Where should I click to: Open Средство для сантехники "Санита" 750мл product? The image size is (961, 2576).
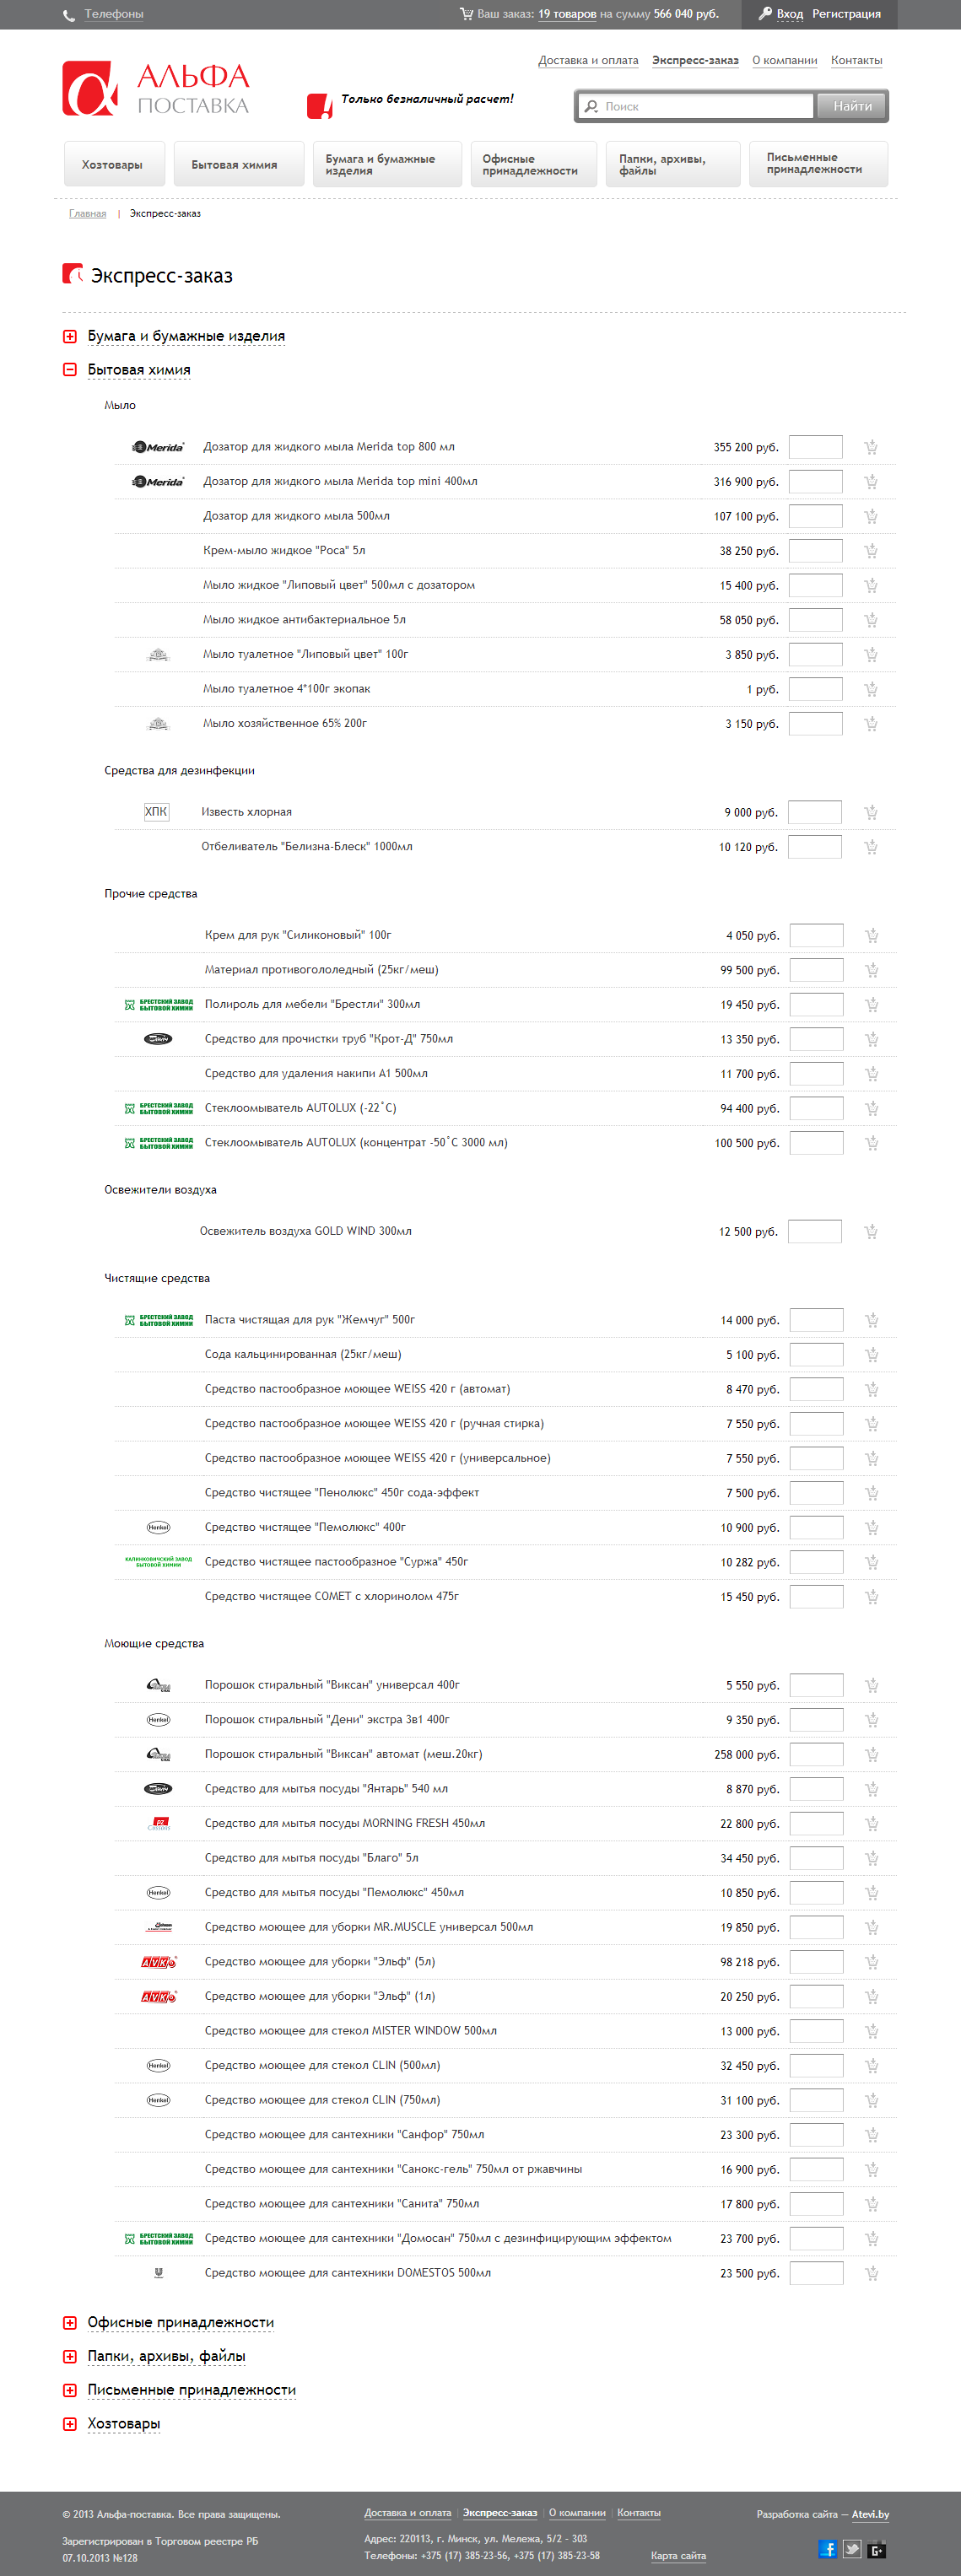click(342, 2203)
